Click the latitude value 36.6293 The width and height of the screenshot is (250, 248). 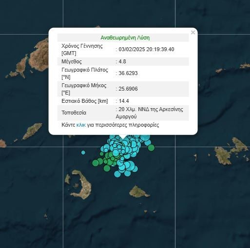coord(128,73)
